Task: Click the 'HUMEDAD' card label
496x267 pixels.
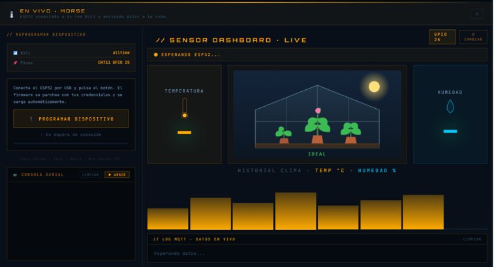Action: pos(450,92)
